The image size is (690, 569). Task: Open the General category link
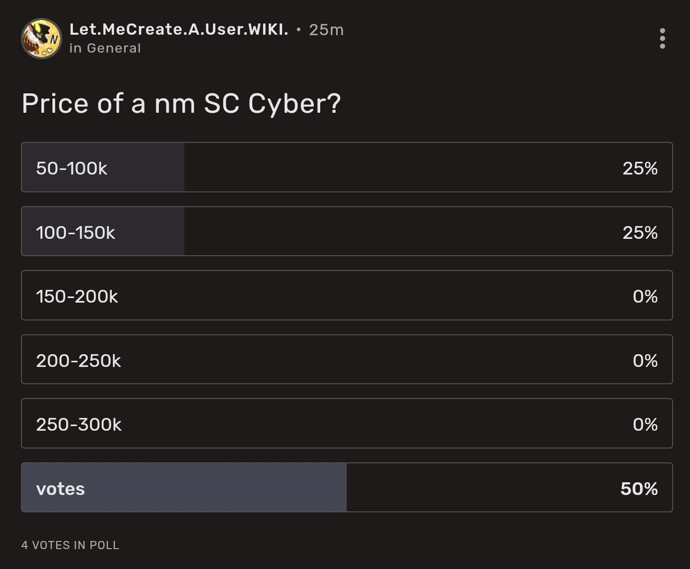pos(113,48)
